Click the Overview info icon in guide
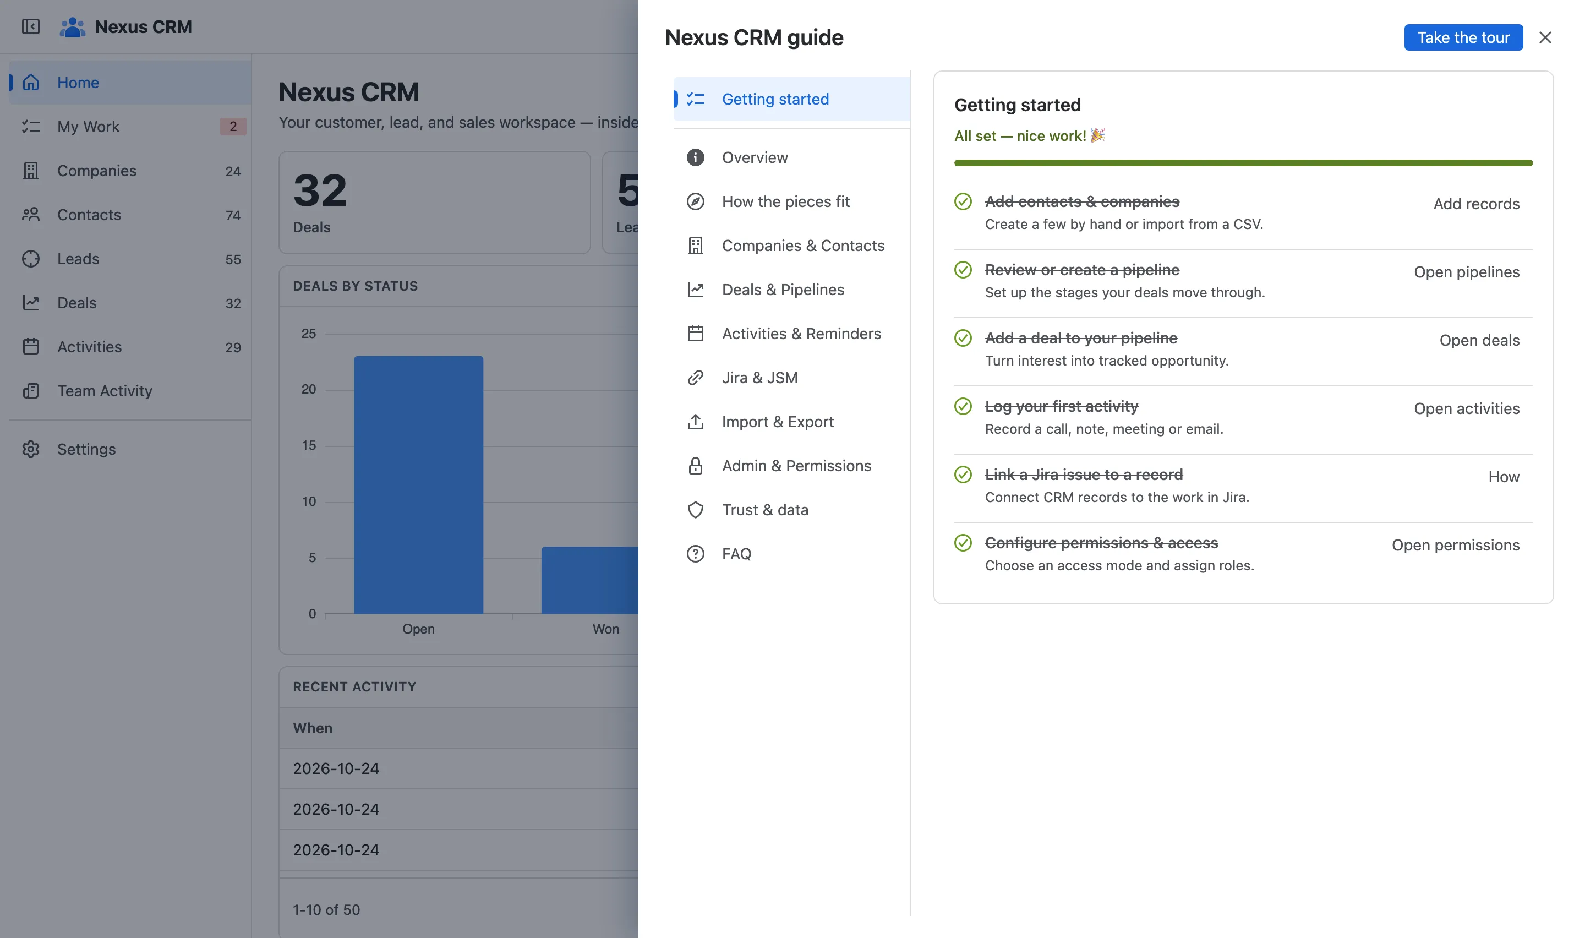Screen dimensions: 1585x938 coord(695,157)
